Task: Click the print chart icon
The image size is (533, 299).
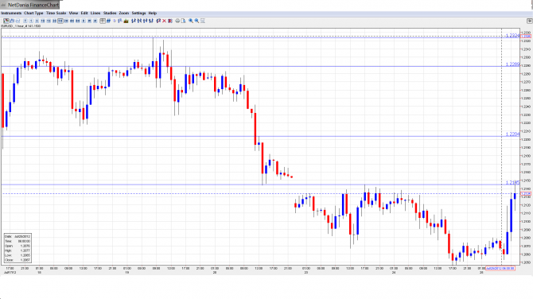Action: tap(177, 21)
